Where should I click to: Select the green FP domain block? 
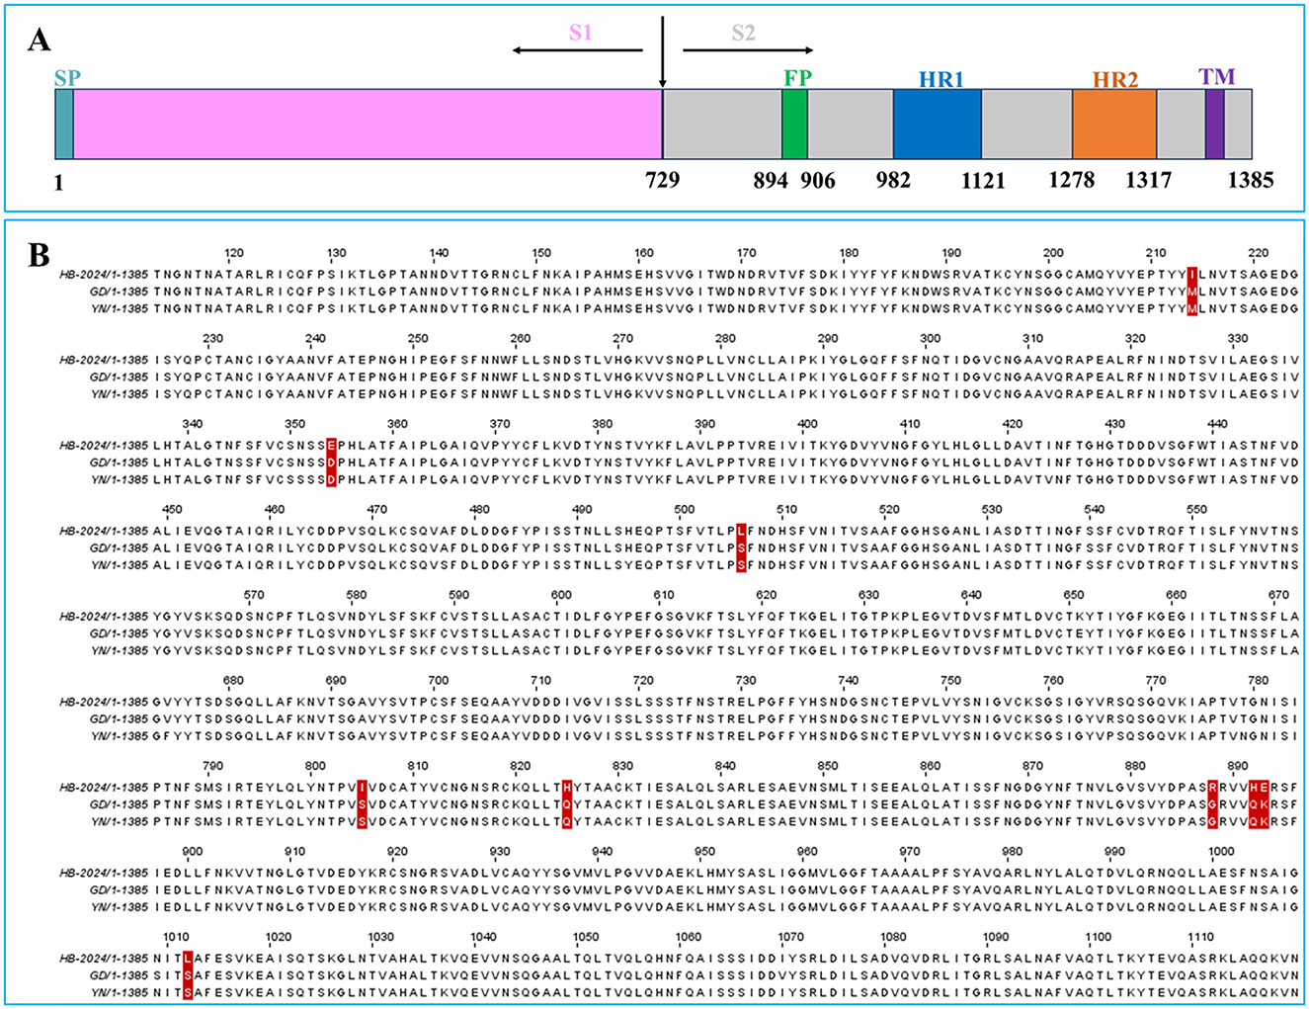795,125
